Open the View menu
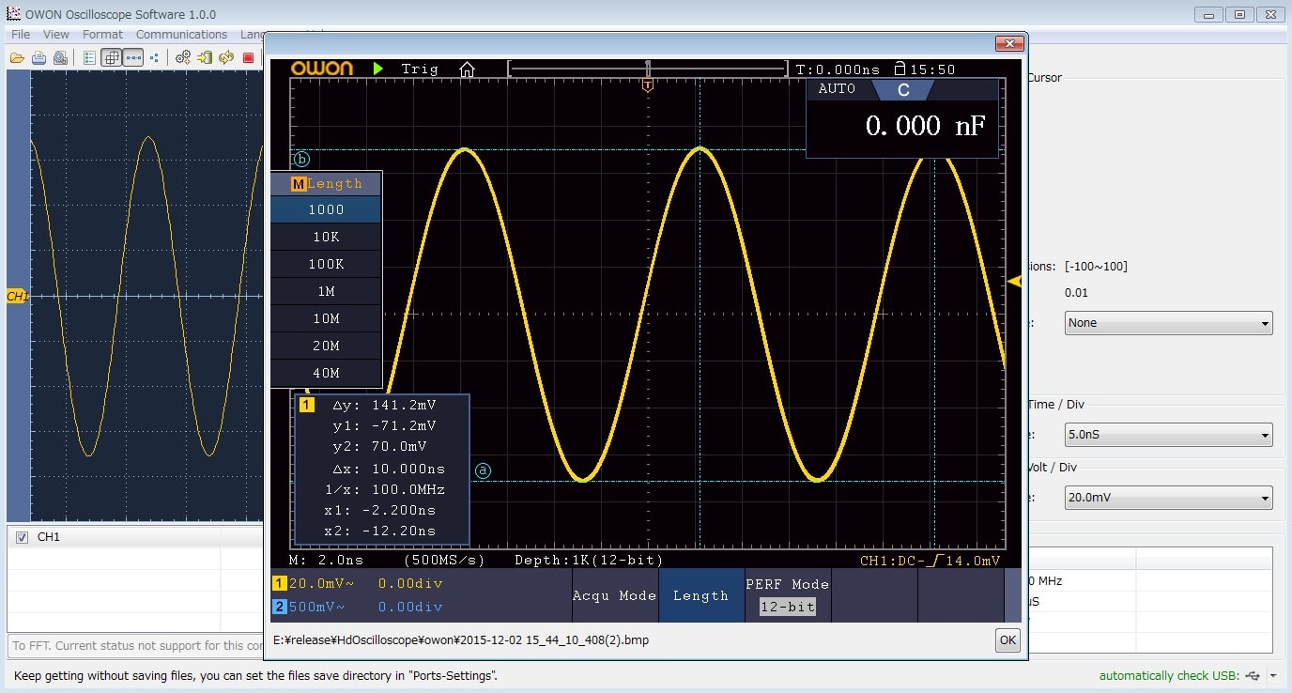Image resolution: width=1292 pixels, height=693 pixels. pos(56,34)
